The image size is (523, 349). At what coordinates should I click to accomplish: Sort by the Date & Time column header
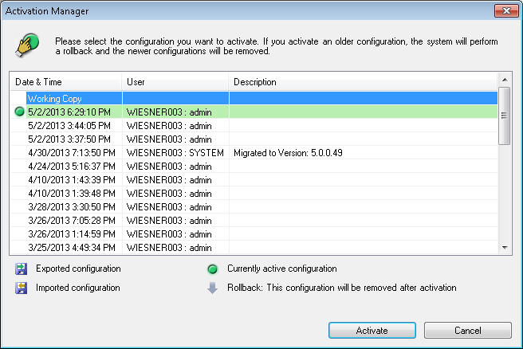(66, 81)
